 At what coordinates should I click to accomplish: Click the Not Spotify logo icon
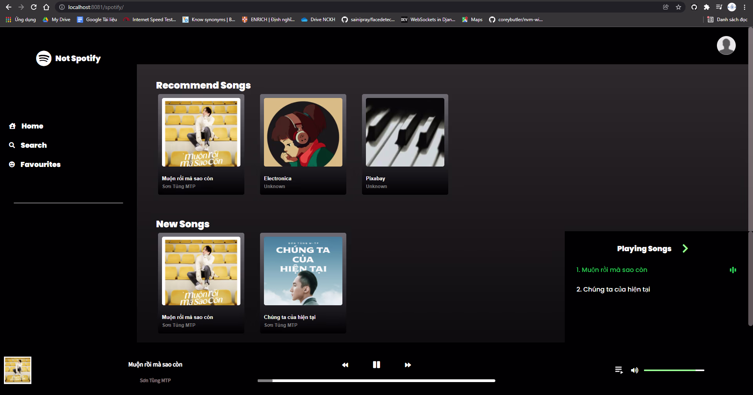tap(44, 58)
